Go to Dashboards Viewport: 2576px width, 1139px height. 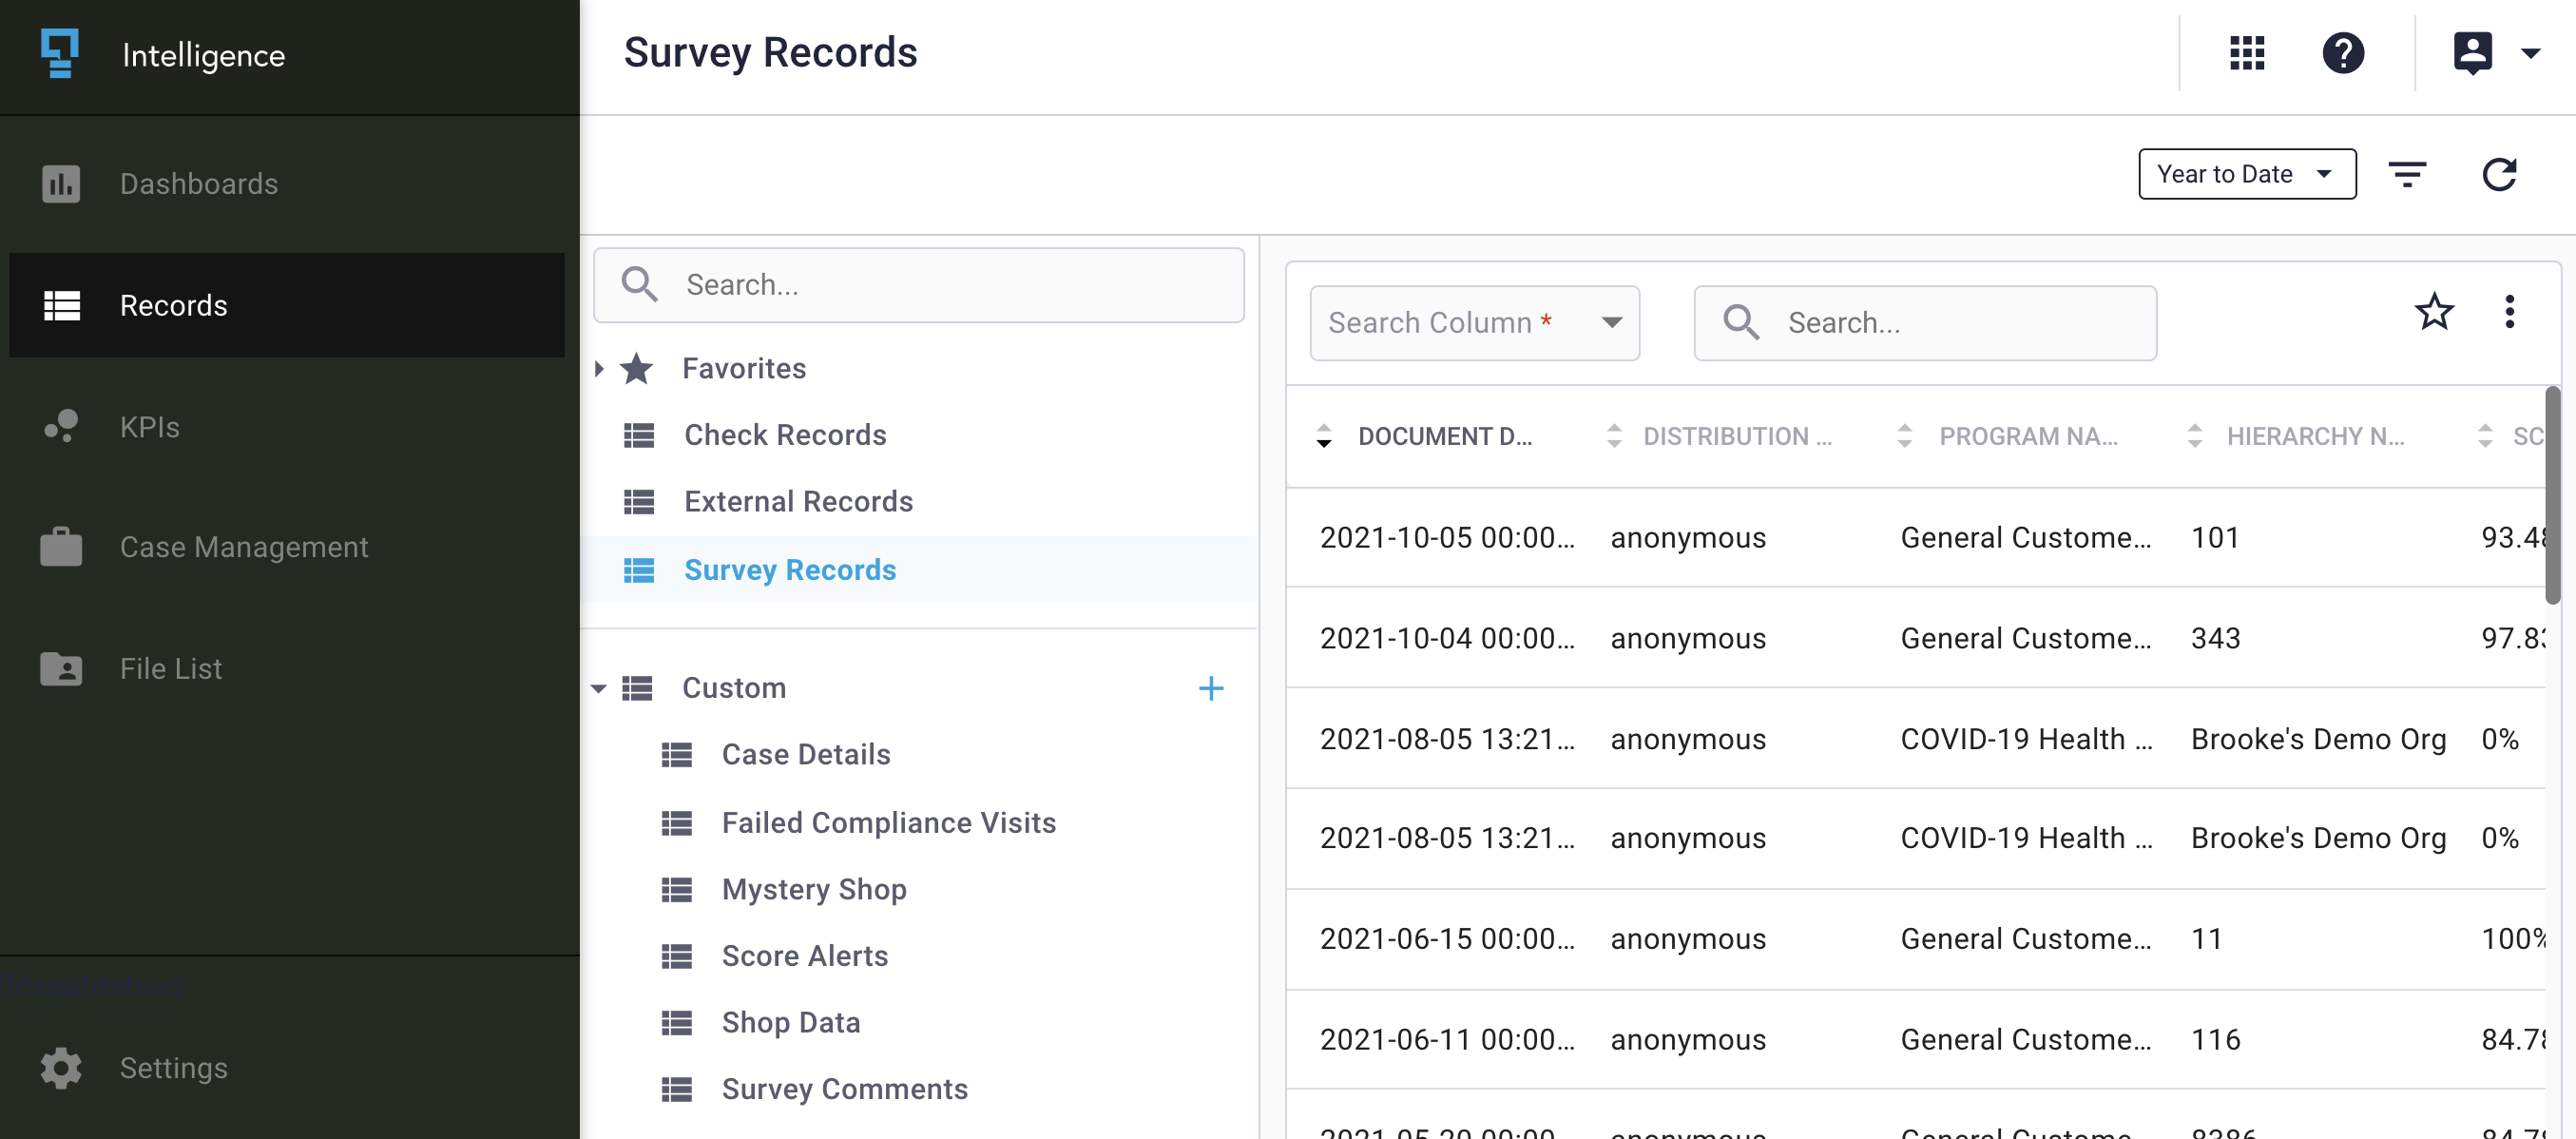coord(198,184)
